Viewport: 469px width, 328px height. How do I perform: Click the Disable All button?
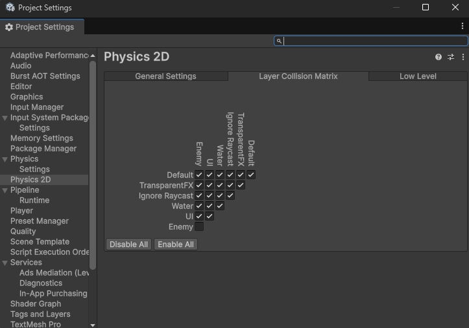point(128,245)
